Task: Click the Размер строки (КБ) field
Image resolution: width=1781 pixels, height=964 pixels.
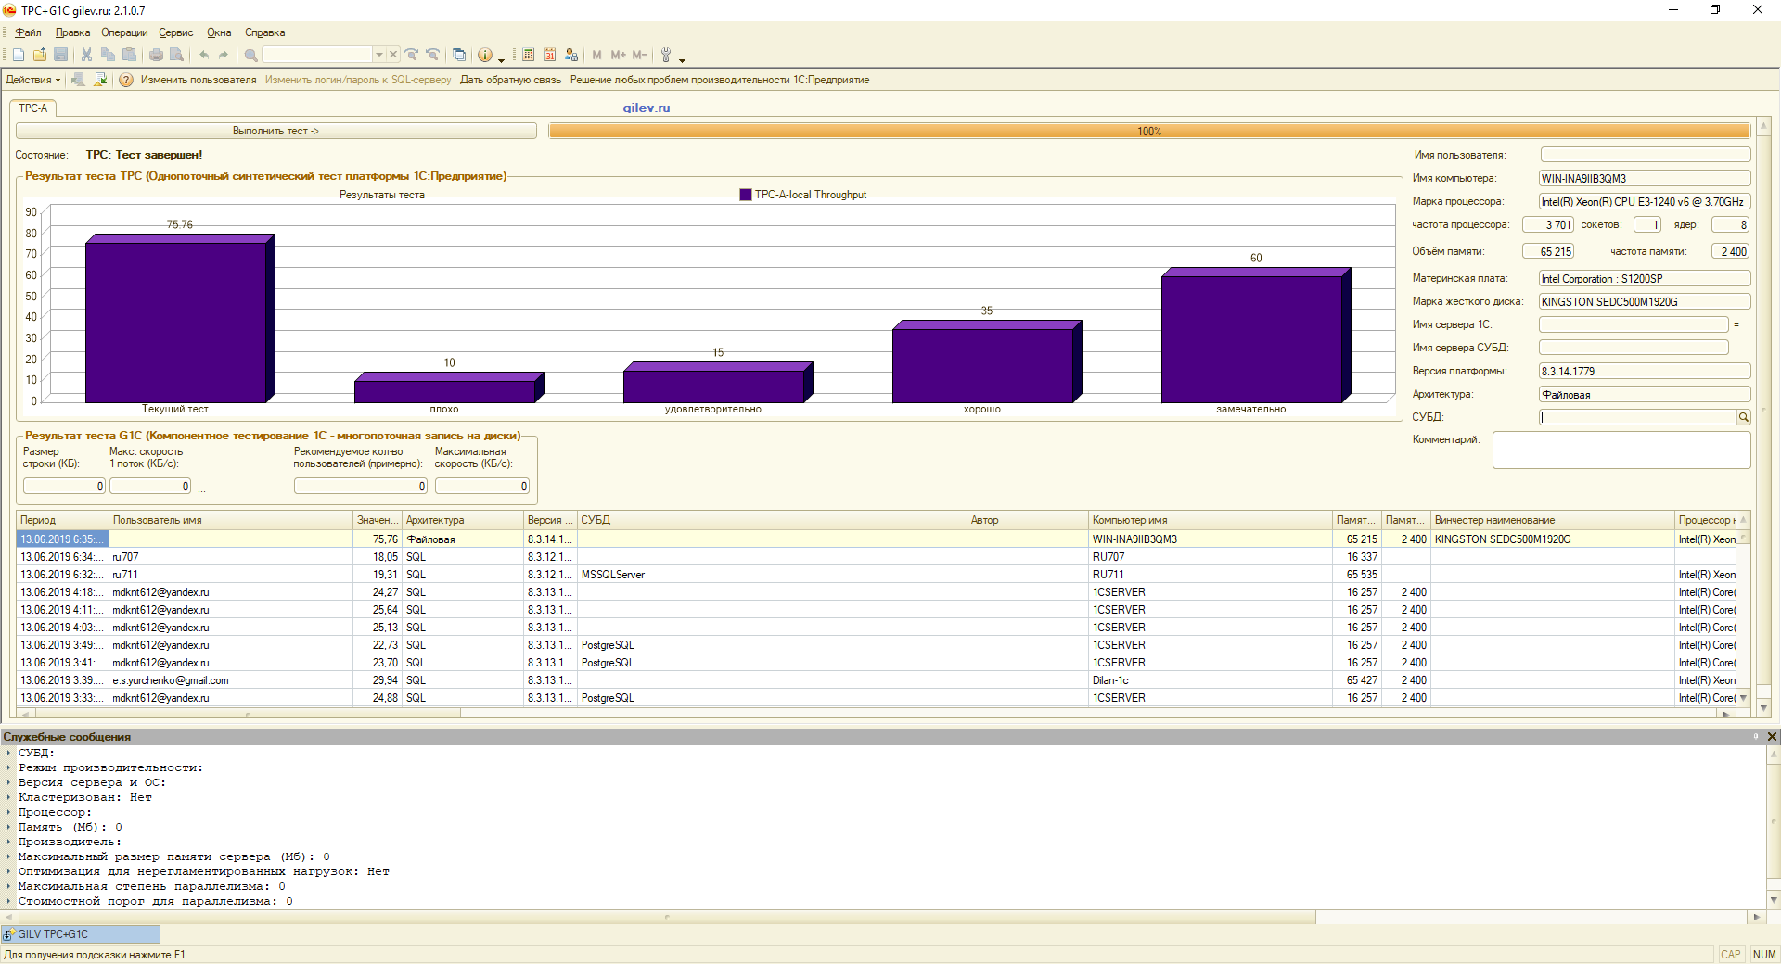Action: [65, 486]
